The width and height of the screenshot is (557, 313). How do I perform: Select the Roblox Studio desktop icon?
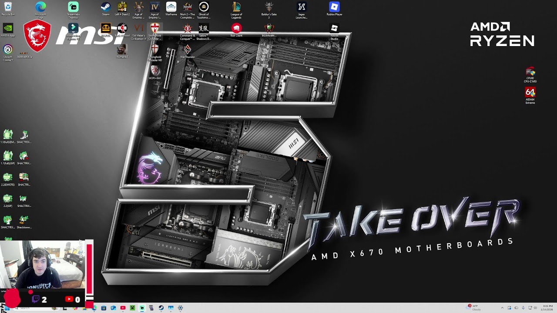point(334,31)
